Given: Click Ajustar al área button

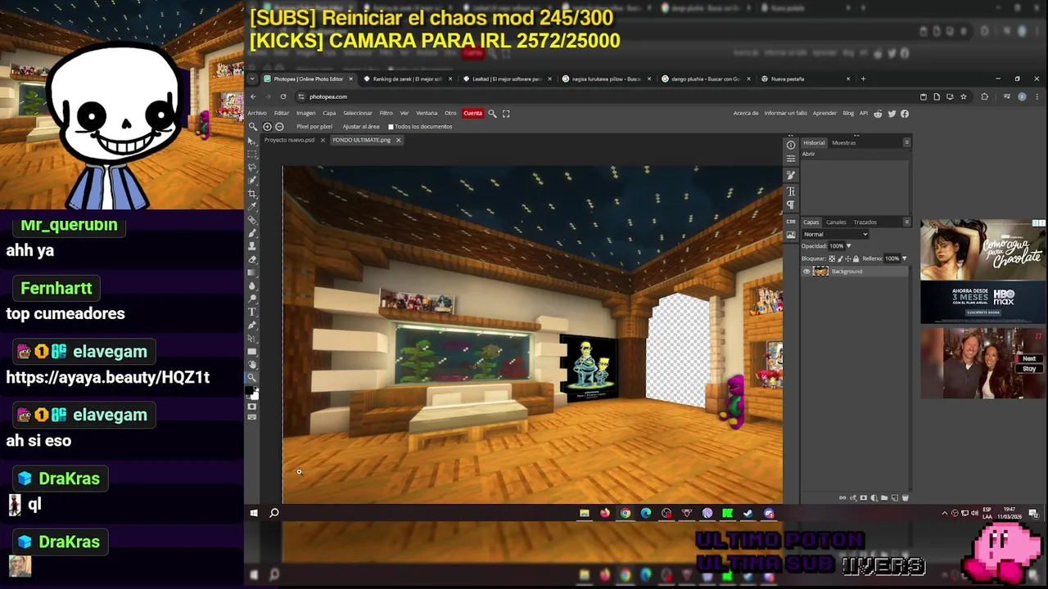Looking at the screenshot, I should 361,127.
